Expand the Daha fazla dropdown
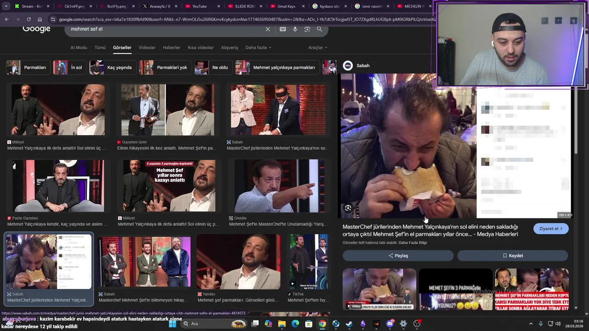Screen dimensions: 589x331 pos(258,47)
